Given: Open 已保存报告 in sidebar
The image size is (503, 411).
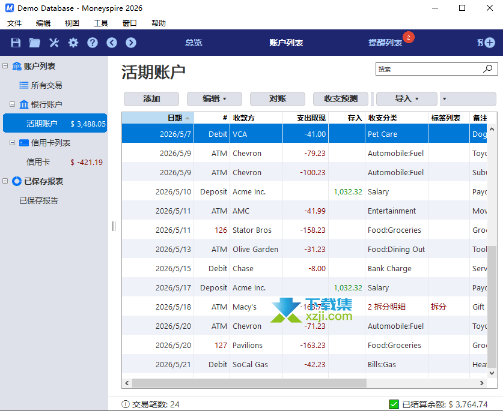Looking at the screenshot, I should click(x=38, y=200).
